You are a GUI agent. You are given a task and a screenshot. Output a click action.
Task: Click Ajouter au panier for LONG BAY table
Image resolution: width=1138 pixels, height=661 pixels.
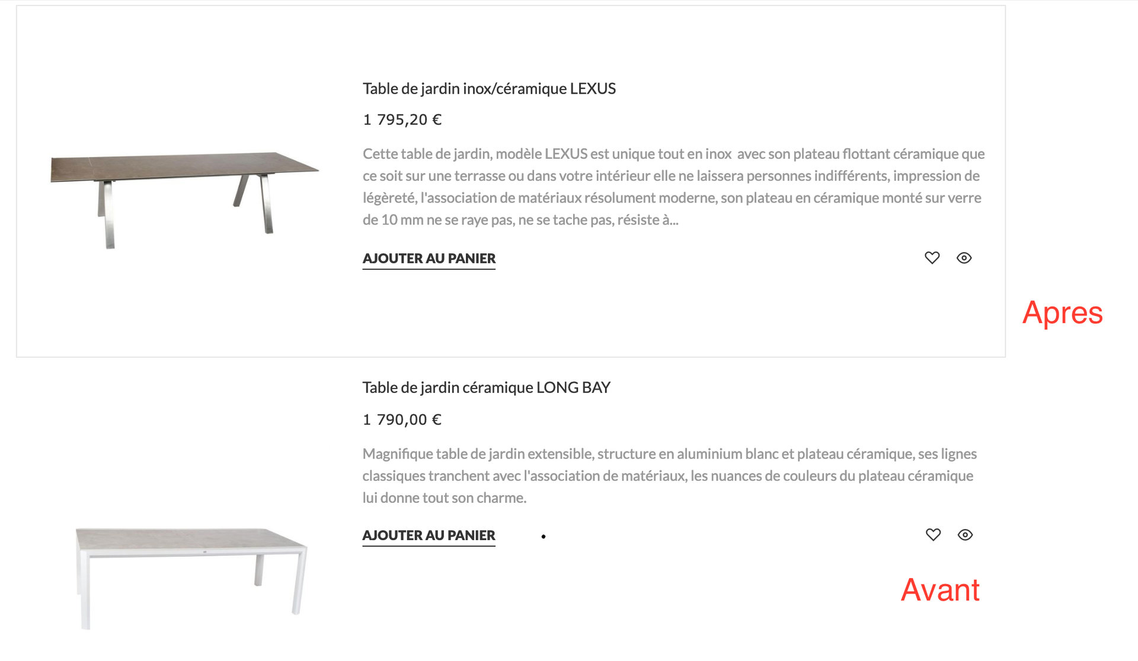tap(429, 535)
